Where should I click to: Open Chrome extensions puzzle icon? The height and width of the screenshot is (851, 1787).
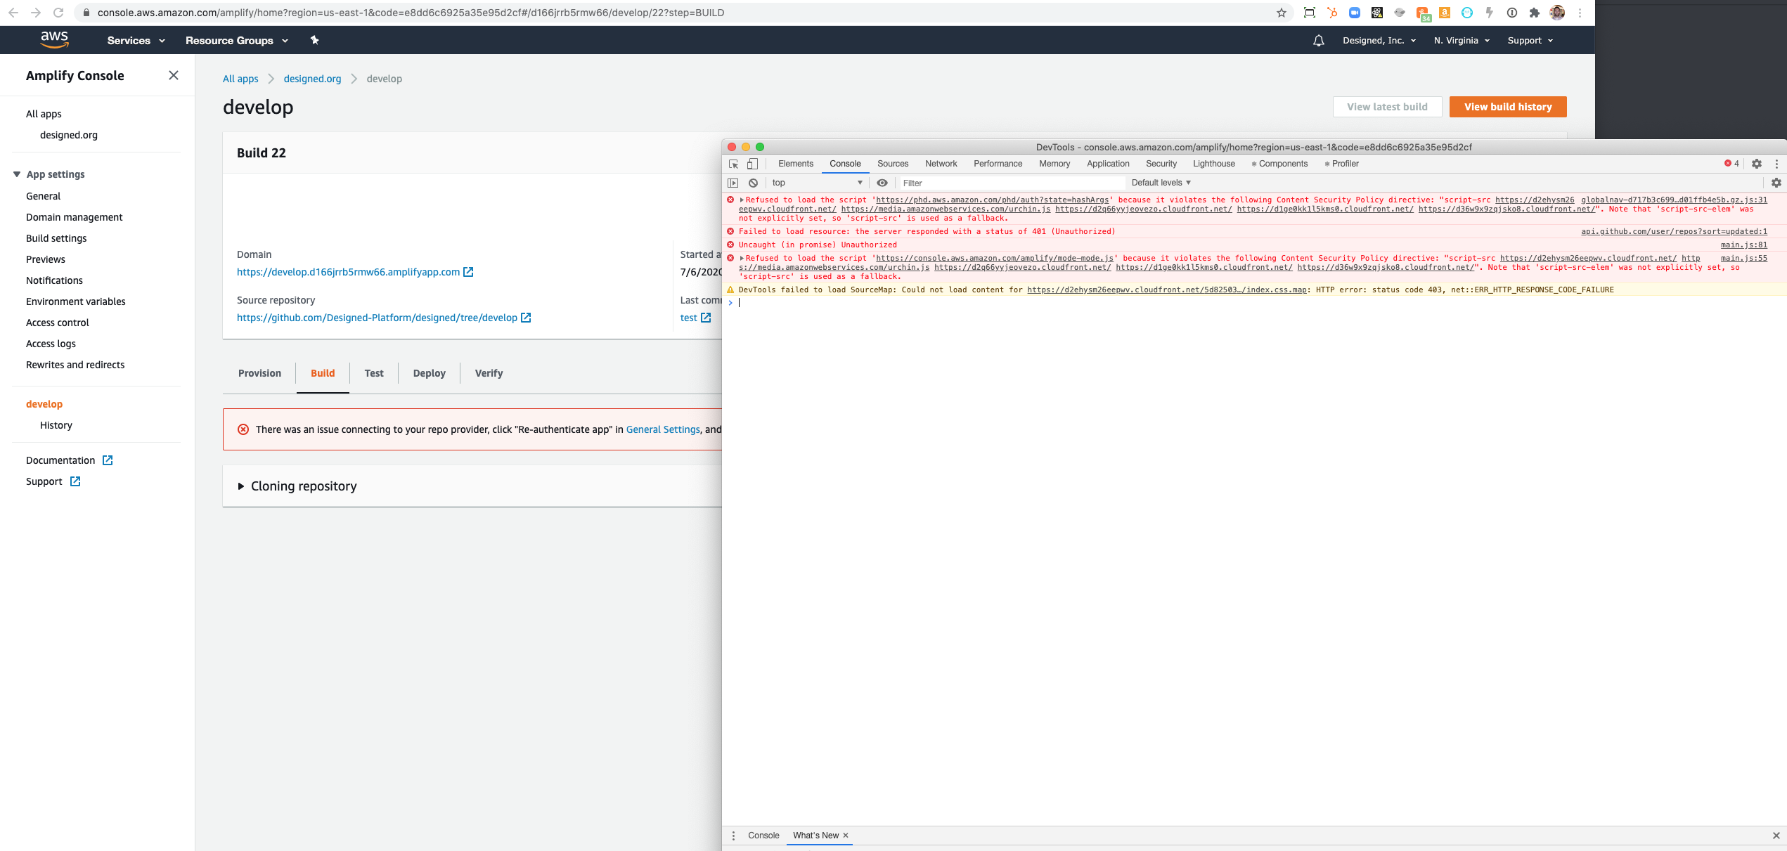(x=1535, y=13)
